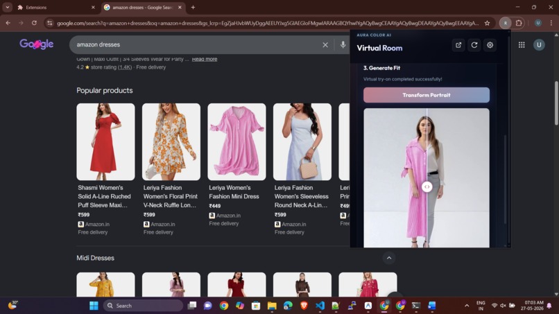The image size is (559, 314).
Task: Open the Virtual Room pop-out icon
Action: coord(458,45)
